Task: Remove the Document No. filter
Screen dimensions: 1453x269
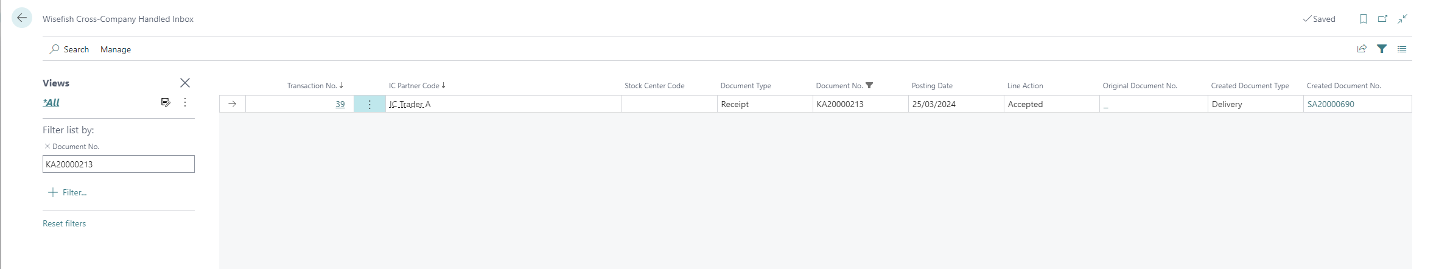Action: (47, 146)
